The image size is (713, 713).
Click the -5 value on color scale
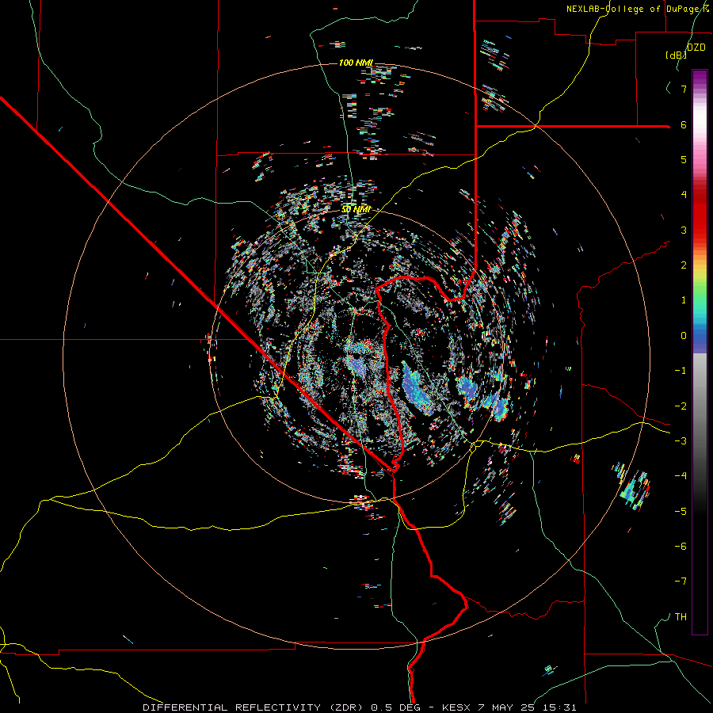coord(681,512)
